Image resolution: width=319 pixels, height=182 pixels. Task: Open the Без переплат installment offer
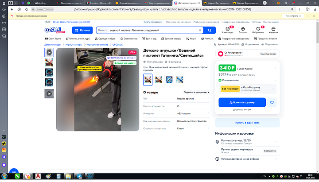(247, 89)
